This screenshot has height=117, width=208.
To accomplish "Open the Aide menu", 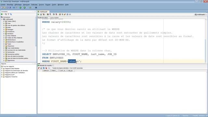I will (67, 5).
